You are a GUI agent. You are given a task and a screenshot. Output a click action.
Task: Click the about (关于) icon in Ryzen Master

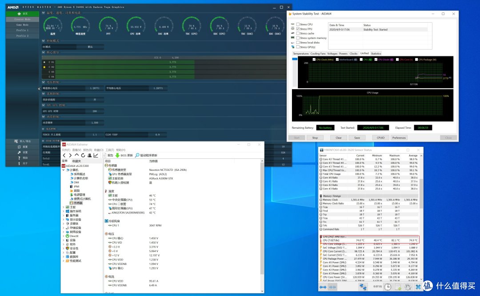[x=19, y=163]
